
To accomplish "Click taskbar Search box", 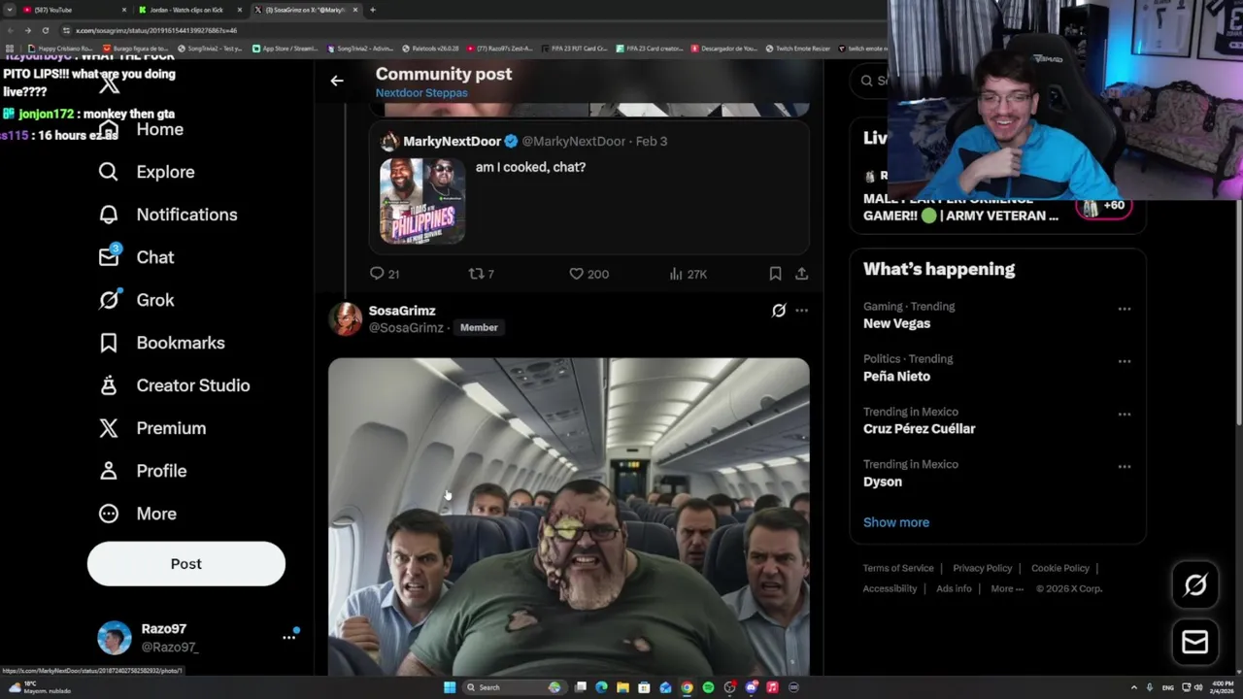I will [515, 687].
